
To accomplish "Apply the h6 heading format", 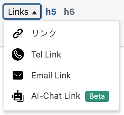I will (69, 12).
